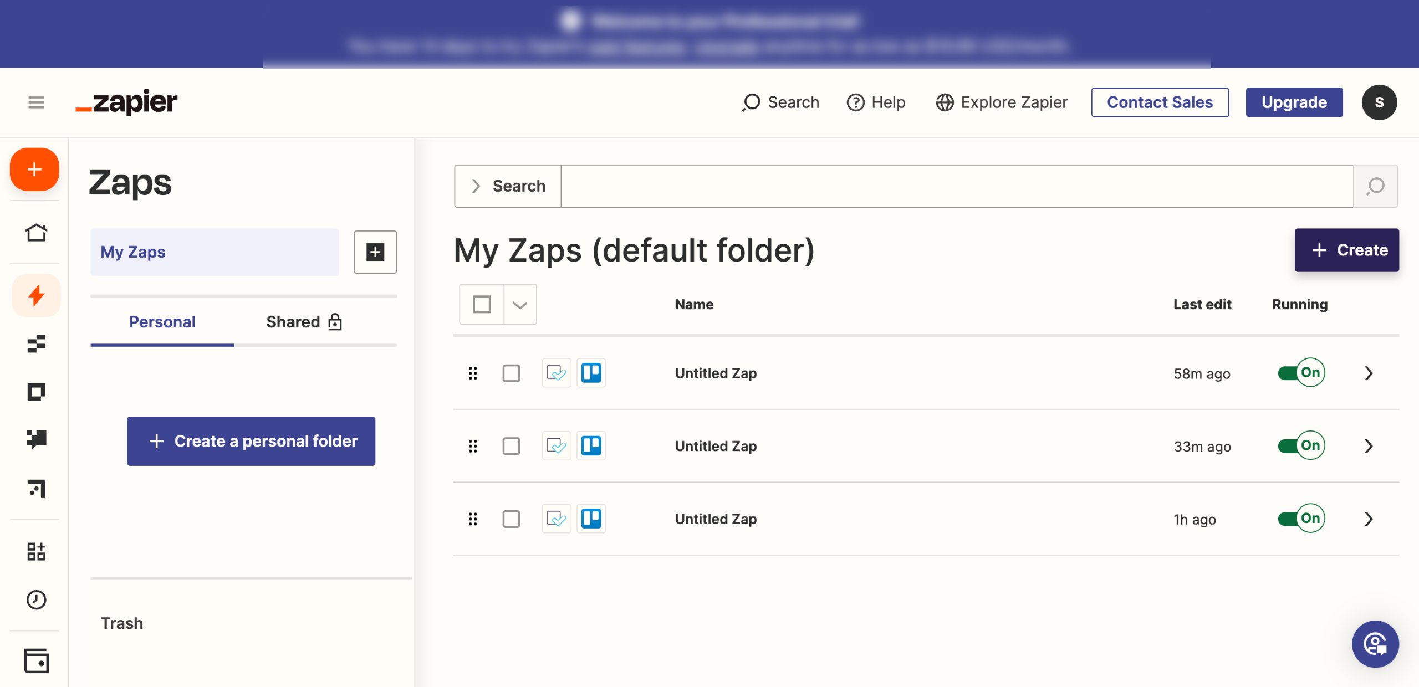Check the box for the 33m ago Zap
This screenshot has width=1419, height=687.
pos(511,446)
